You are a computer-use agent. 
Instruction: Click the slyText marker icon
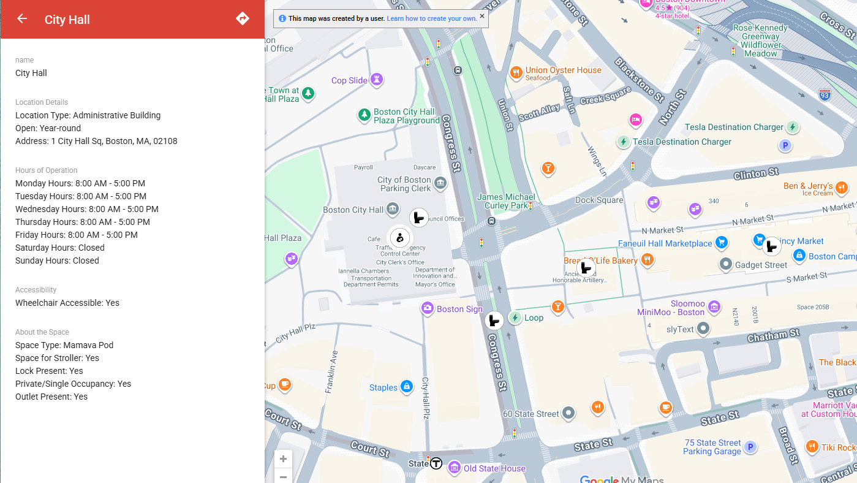704,329
